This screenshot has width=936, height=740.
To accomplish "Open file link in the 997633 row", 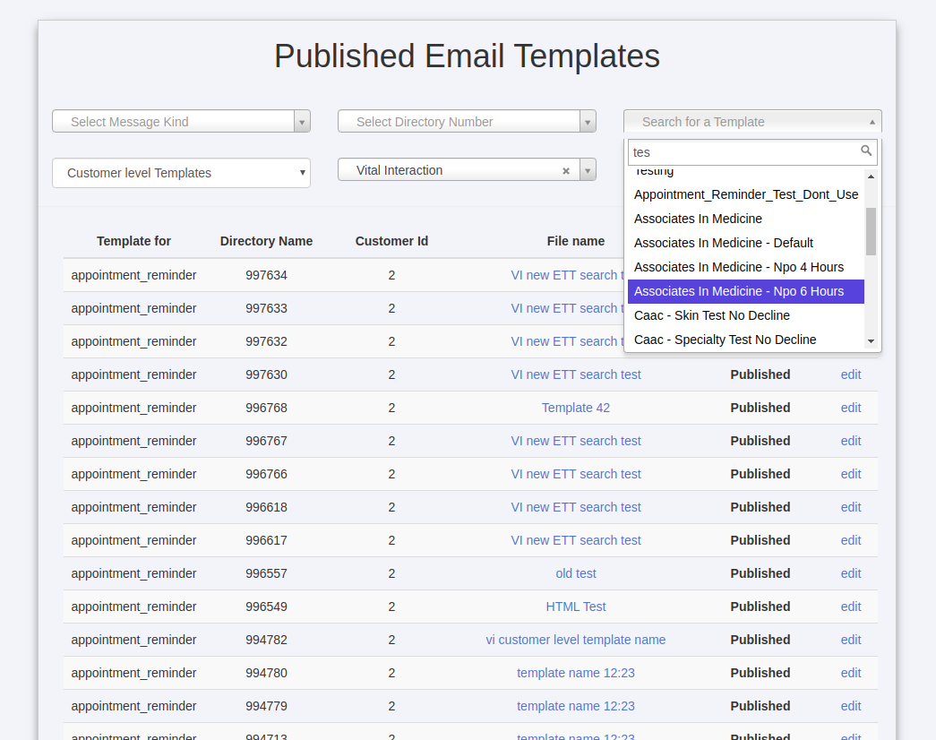I will pos(566,308).
